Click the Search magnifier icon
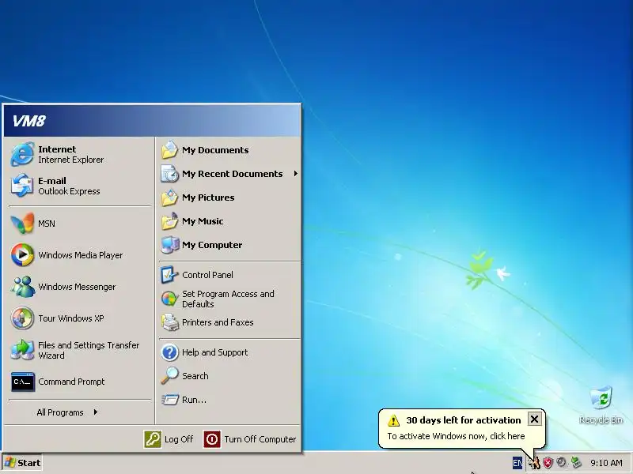This screenshot has width=633, height=474. pos(169,376)
